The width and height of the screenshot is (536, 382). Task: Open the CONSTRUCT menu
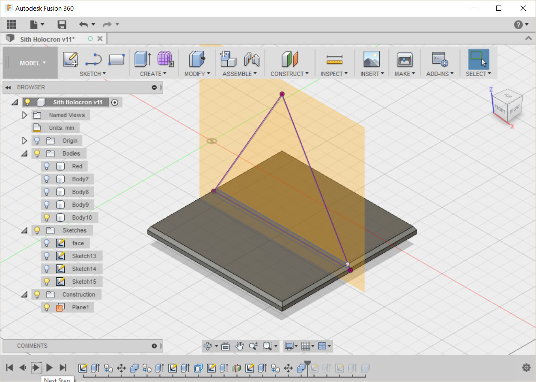point(289,73)
